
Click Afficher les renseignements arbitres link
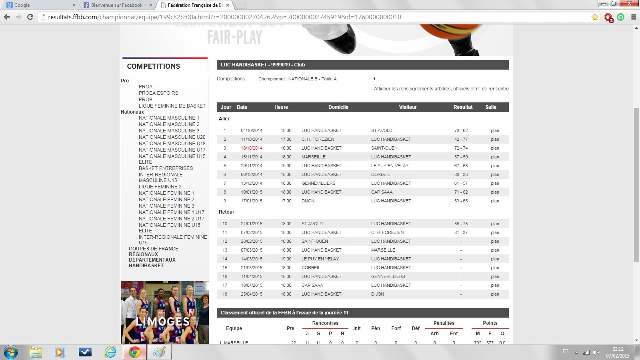[x=441, y=89]
